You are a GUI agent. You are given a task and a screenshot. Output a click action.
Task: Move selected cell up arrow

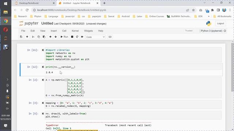pyautogui.click(x=50, y=37)
